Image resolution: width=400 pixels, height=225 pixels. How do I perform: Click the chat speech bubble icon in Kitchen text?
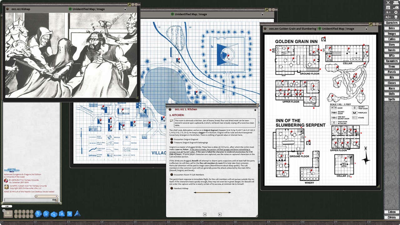click(172, 120)
